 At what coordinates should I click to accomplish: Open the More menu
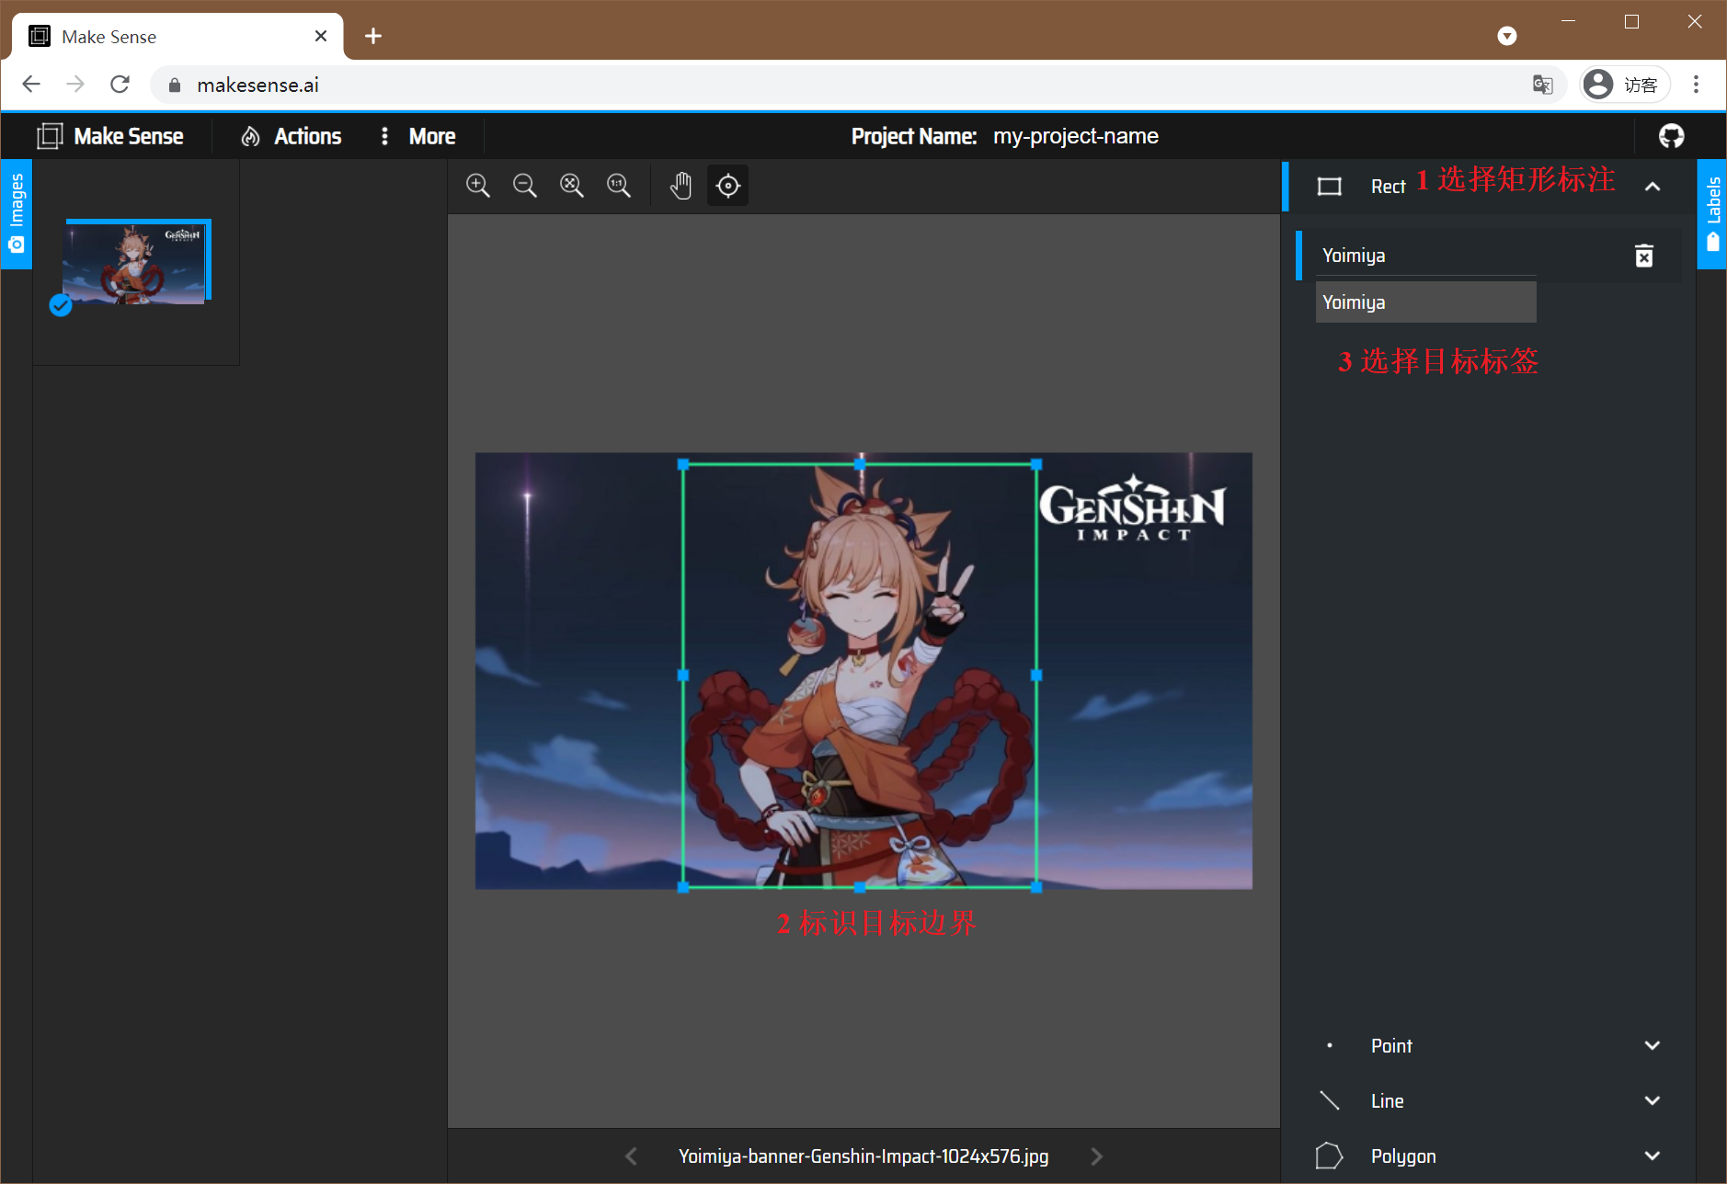tap(418, 136)
